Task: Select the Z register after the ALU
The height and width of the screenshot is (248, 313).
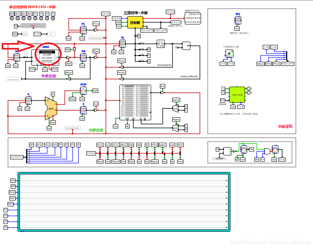Action: pyautogui.click(x=83, y=110)
